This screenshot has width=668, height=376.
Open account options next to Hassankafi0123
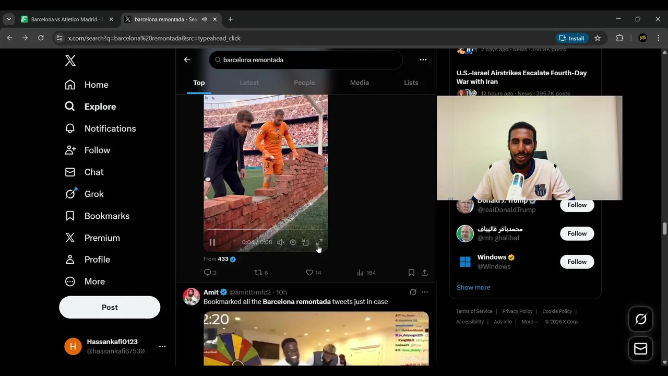162,346
